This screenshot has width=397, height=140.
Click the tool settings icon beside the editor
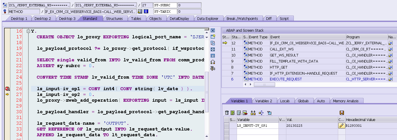point(213,68)
